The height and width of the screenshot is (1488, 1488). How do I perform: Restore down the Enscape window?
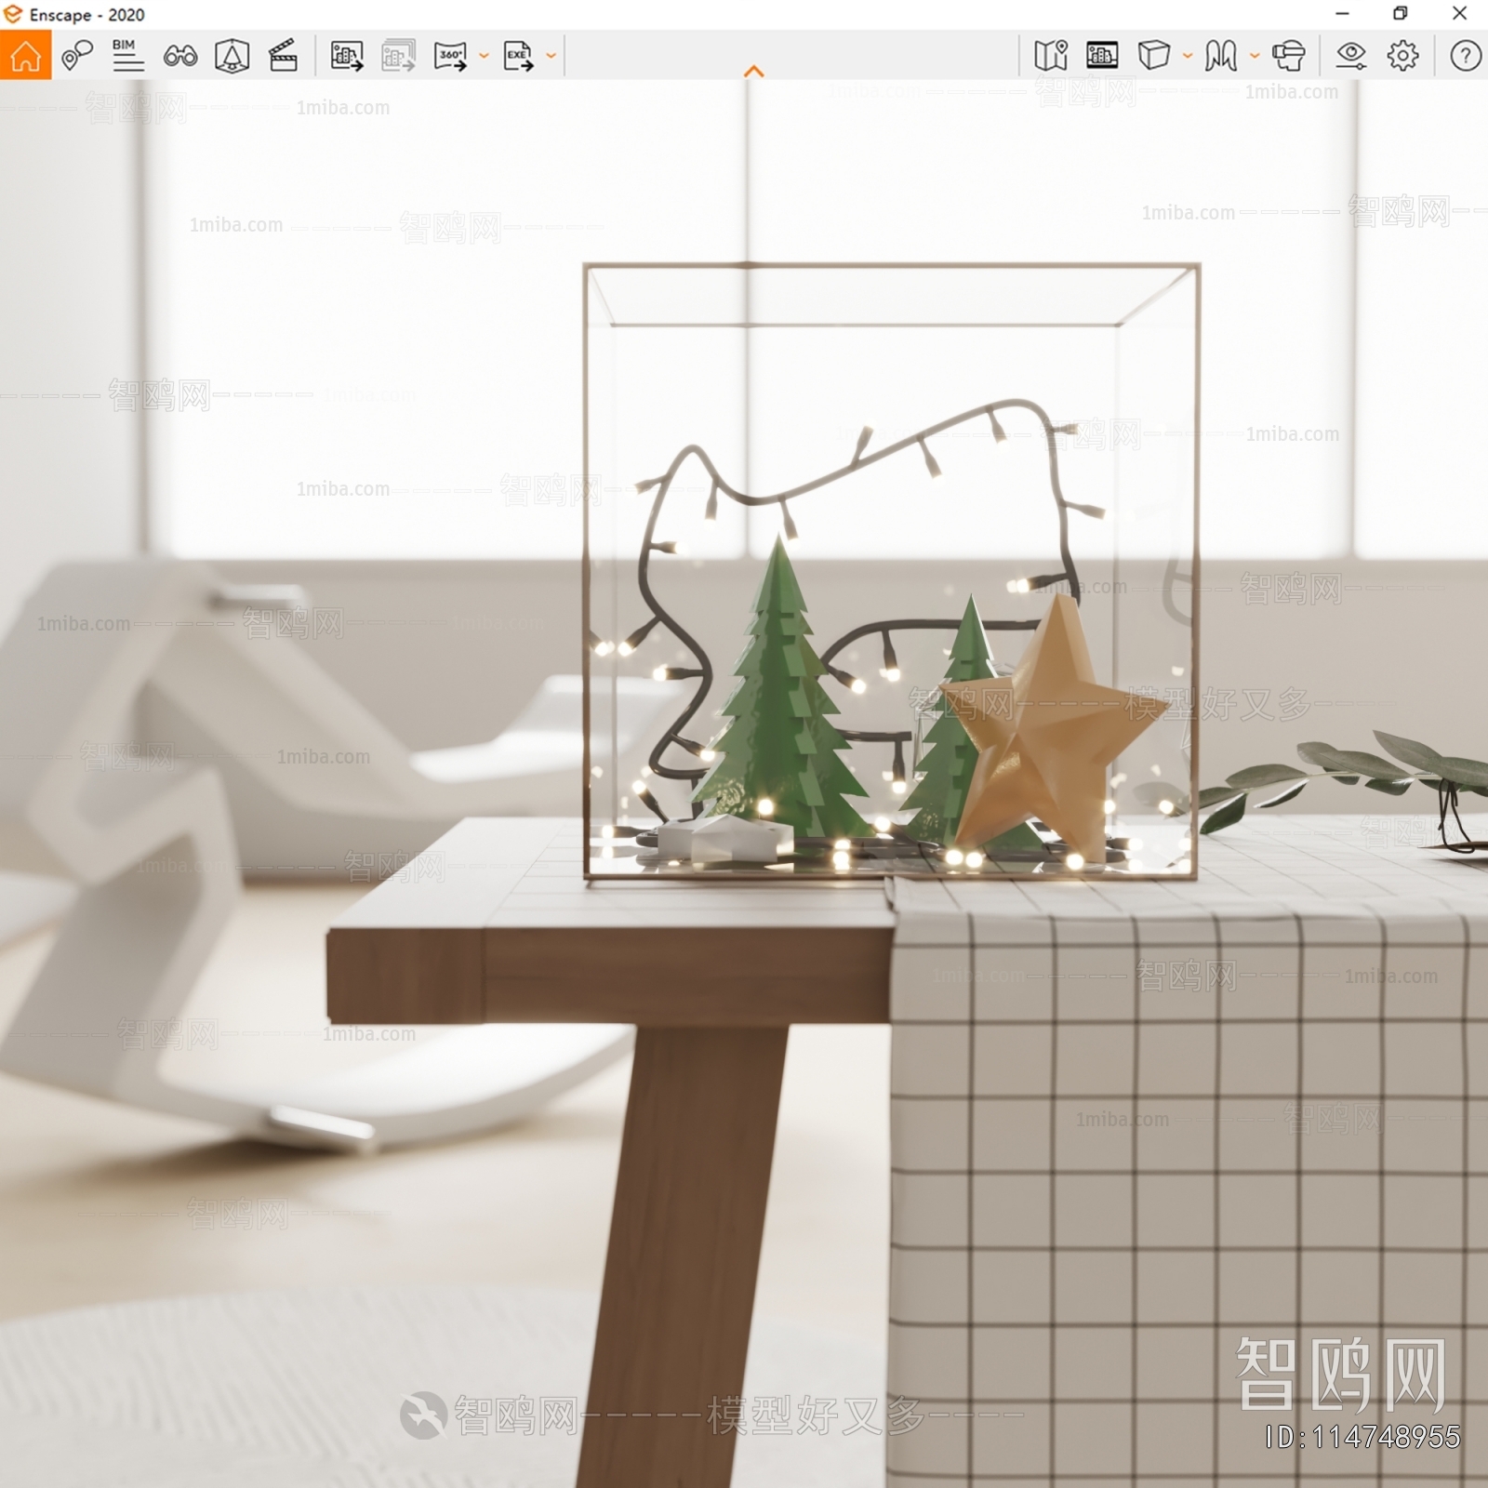click(x=1401, y=14)
